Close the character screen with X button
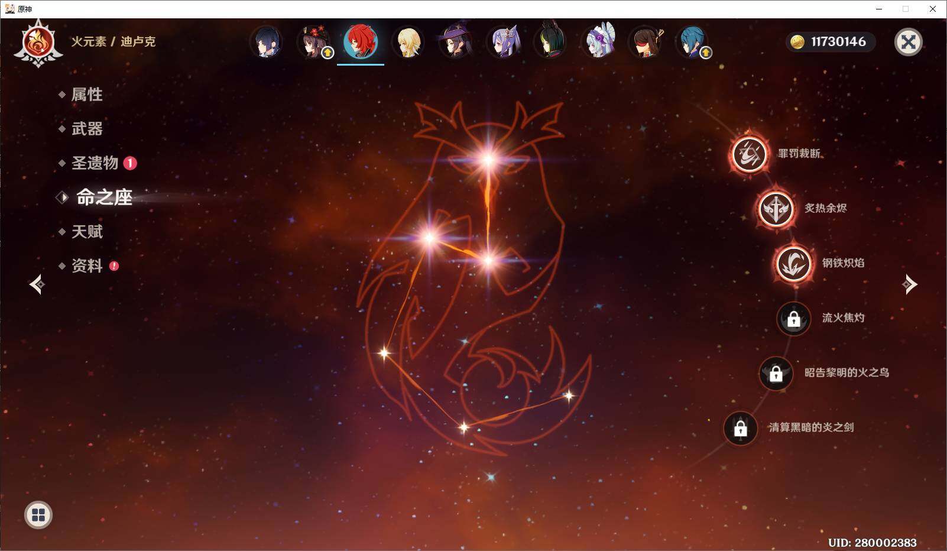 click(x=908, y=42)
